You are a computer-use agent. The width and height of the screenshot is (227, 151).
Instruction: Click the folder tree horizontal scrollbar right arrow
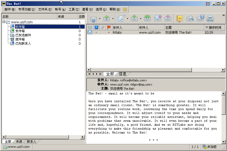click(83, 137)
